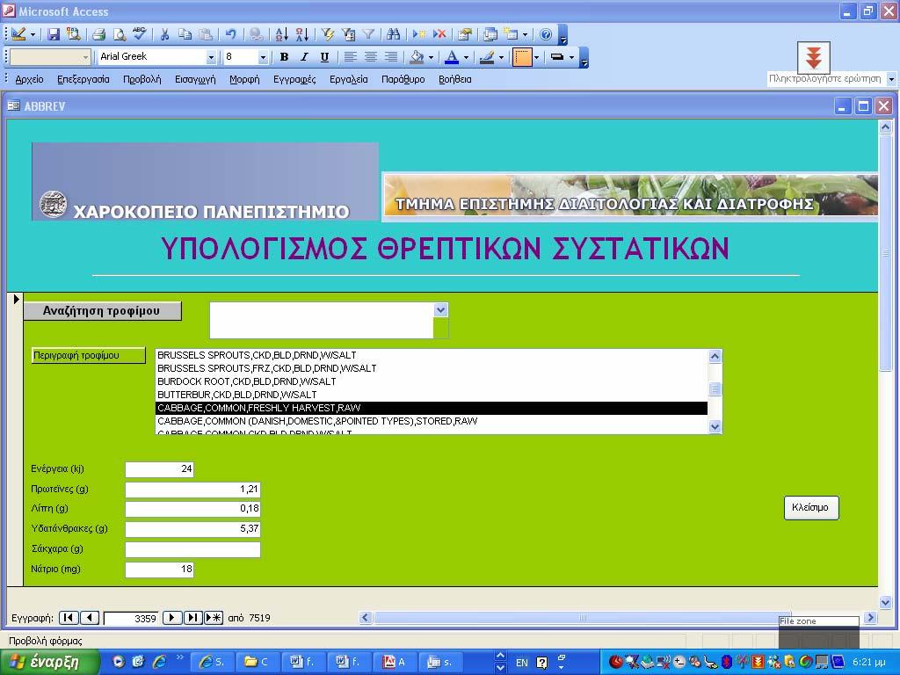
Task: Click the Αναζήτηση τροφίμου button
Action: point(102,311)
